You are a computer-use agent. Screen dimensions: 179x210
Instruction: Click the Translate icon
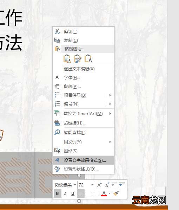pyautogui.click(x=57, y=151)
